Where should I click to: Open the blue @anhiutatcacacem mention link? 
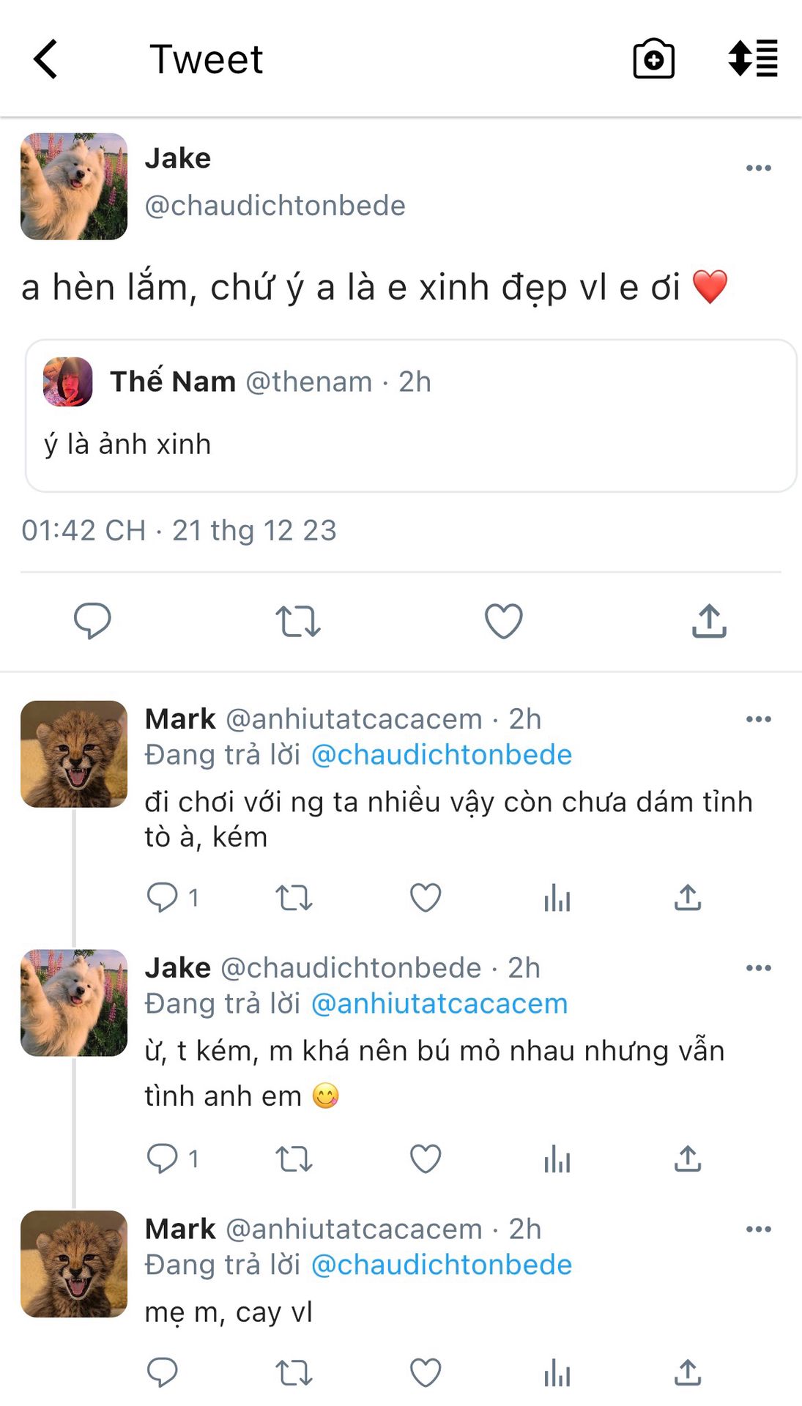439,1004
